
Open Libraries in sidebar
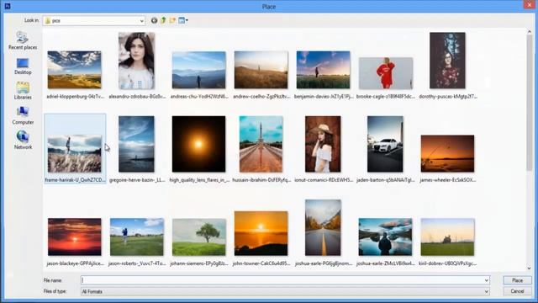coord(23,91)
